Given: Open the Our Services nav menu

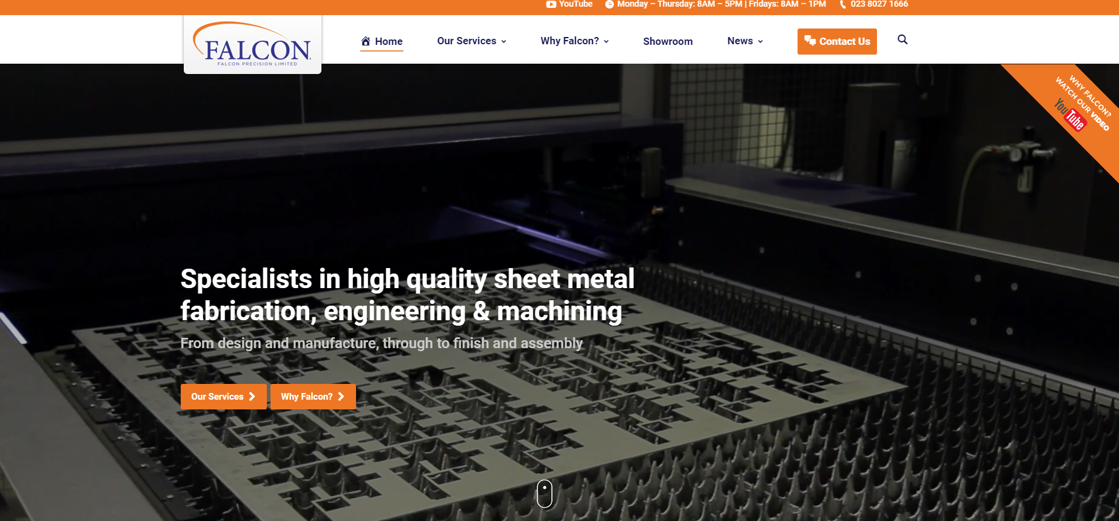Looking at the screenshot, I should 471,41.
